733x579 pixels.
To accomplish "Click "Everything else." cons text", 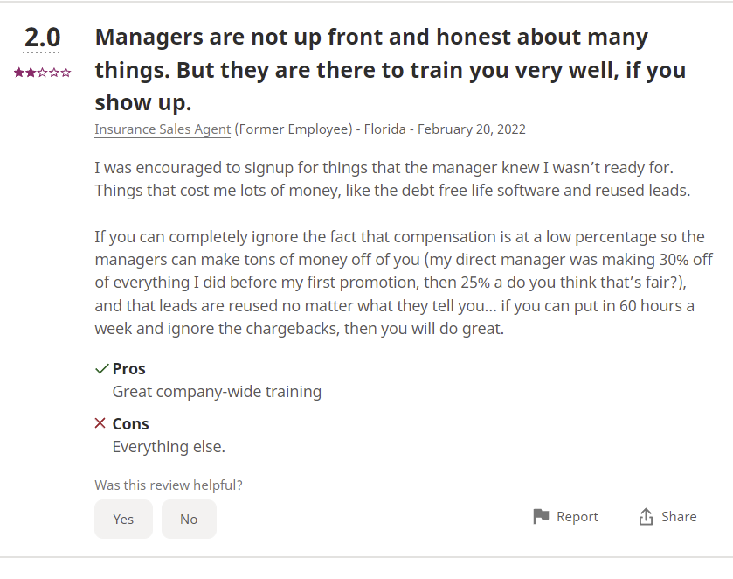I will (169, 447).
